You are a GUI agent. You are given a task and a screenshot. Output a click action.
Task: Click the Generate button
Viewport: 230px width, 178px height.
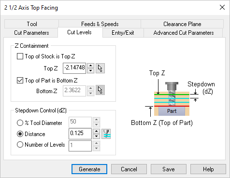[x=89, y=169]
